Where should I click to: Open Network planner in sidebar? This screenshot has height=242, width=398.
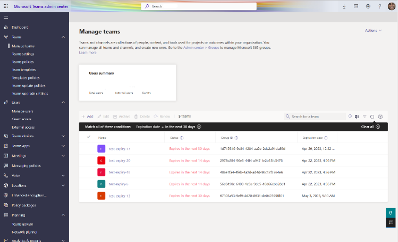24,232
